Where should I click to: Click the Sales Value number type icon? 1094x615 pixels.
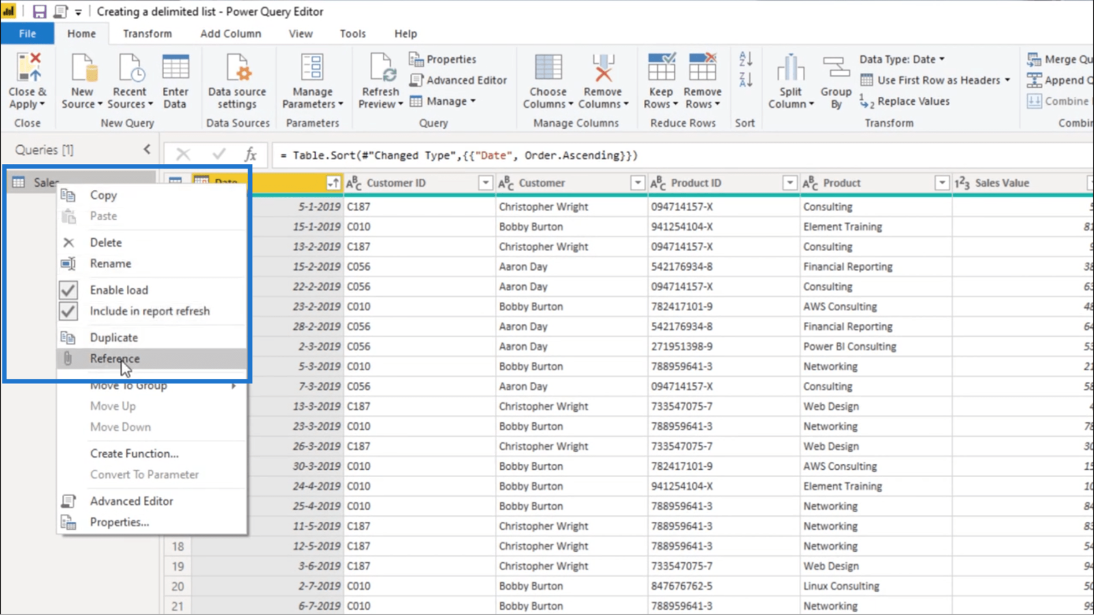coord(962,183)
